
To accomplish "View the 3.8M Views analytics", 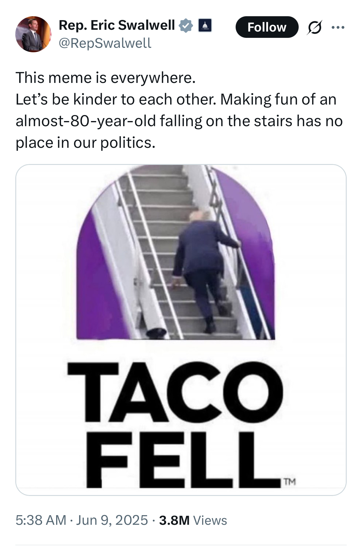I will click(193, 520).
